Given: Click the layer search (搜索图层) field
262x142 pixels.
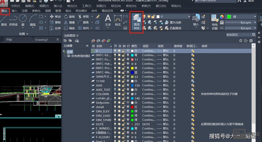Looking at the screenshot, I should click(x=238, y=35).
